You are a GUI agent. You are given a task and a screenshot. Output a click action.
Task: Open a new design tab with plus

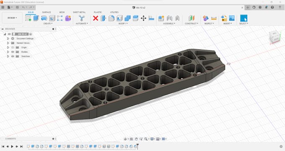pos(248,8)
